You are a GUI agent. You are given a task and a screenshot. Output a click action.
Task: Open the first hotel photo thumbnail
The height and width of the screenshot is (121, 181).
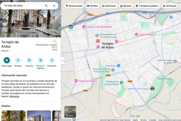tap(14, 116)
